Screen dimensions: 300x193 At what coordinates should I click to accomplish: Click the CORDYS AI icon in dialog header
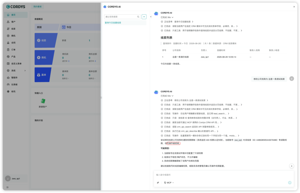pyautogui.click(x=105, y=7)
